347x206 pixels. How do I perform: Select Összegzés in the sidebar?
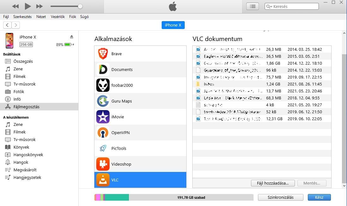tap(39, 61)
